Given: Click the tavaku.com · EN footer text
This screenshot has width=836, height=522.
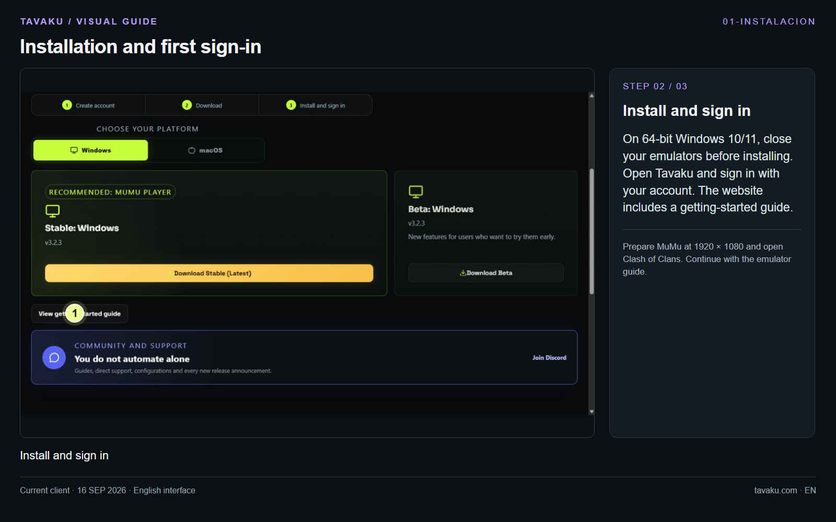Looking at the screenshot, I should click(785, 491).
